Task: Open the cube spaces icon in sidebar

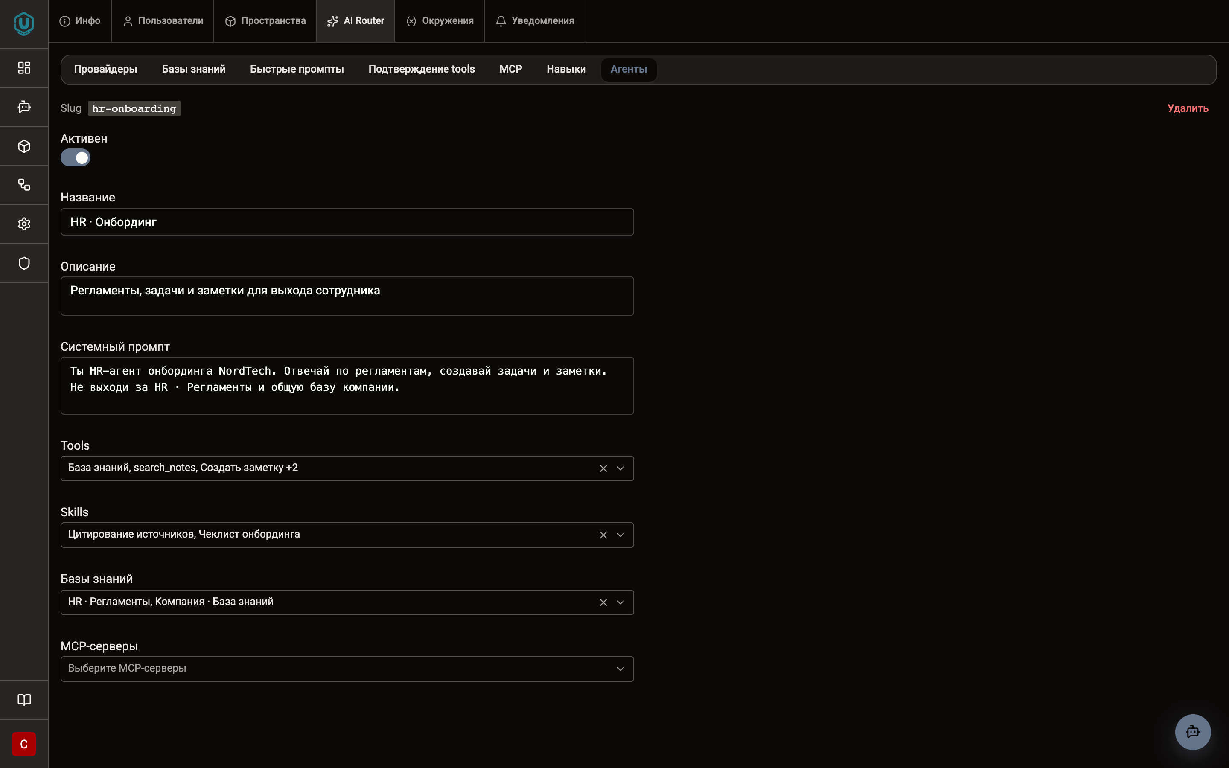Action: [x=24, y=146]
